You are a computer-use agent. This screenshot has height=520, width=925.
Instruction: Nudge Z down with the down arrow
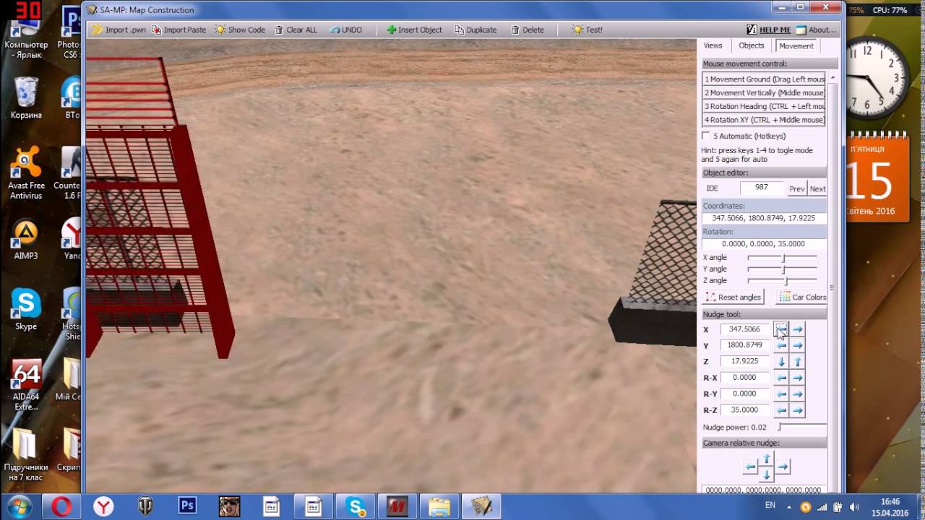point(781,362)
